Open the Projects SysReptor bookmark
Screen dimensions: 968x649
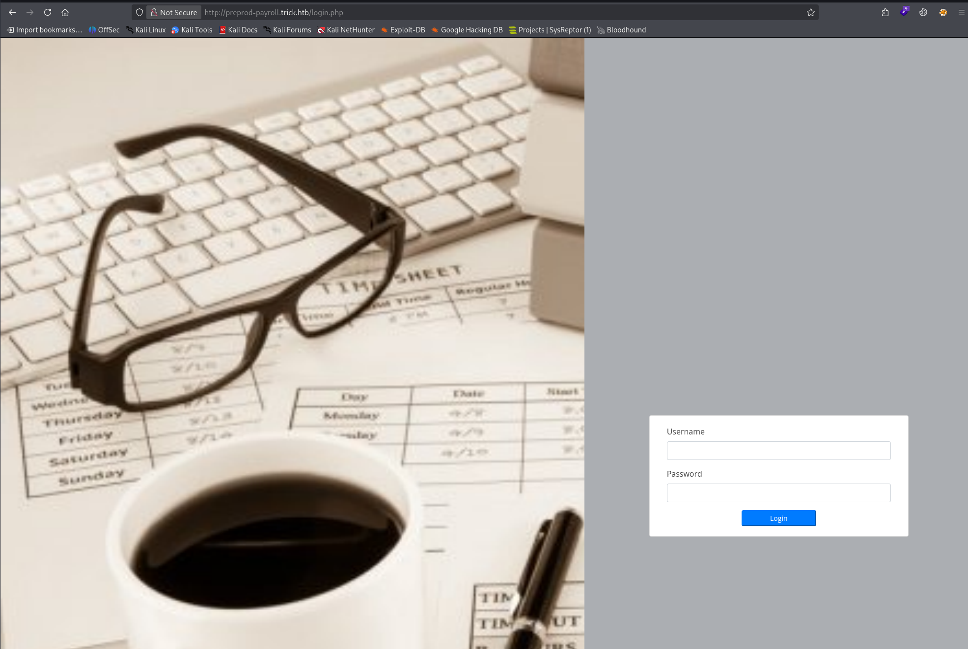coord(549,30)
